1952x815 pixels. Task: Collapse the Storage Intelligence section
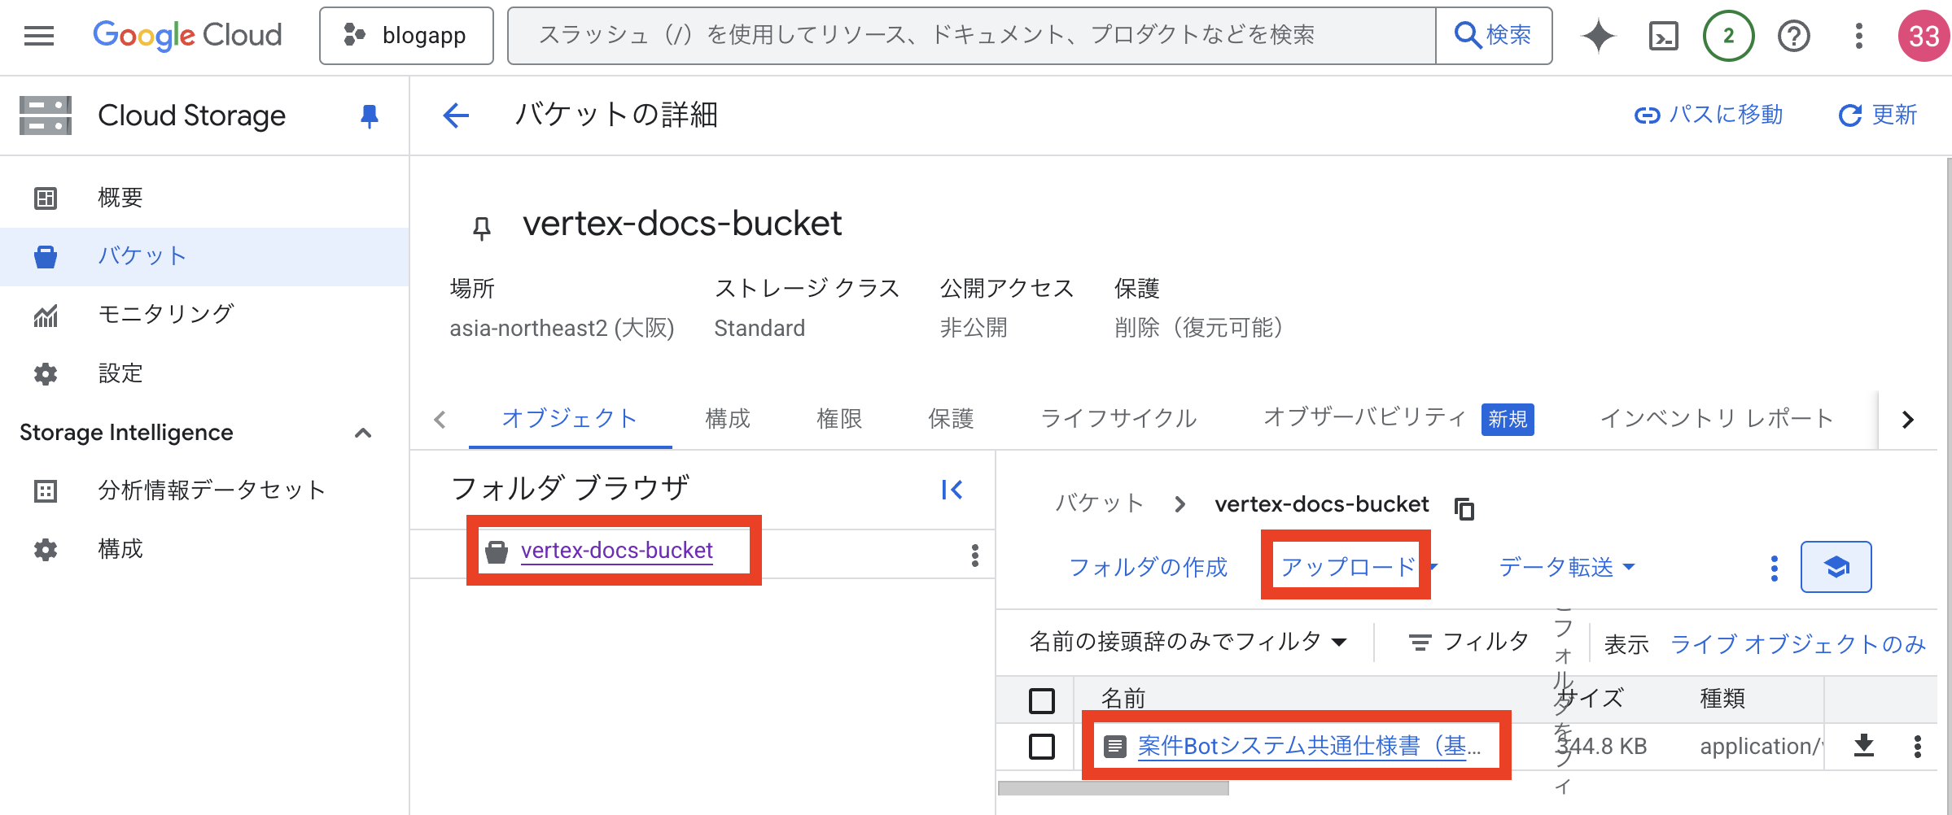pyautogui.click(x=364, y=432)
